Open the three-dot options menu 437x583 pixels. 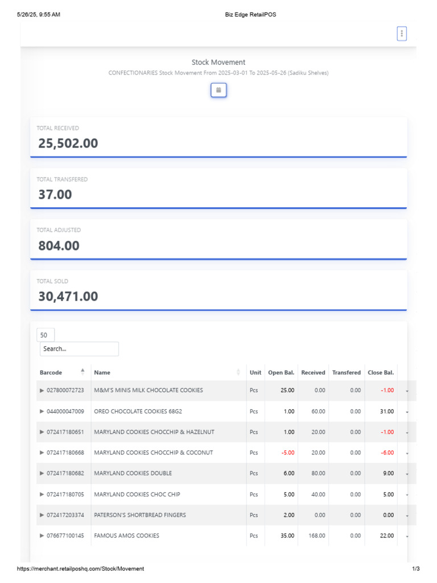(402, 34)
